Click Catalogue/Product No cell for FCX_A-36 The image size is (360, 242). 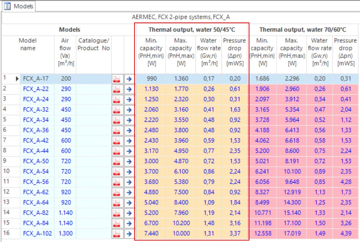pos(93,129)
